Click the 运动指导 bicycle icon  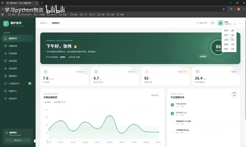click(5, 69)
